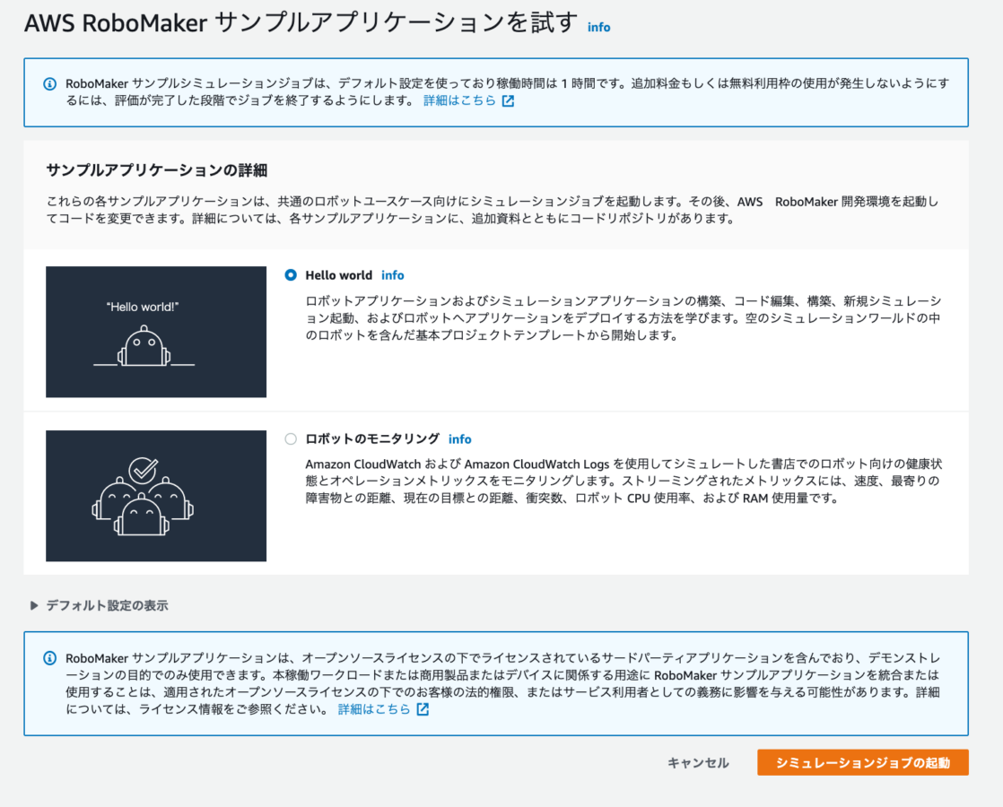The image size is (1003, 807).
Task: Open the info link next to ロボットのモニタリング
Action: tap(460, 439)
